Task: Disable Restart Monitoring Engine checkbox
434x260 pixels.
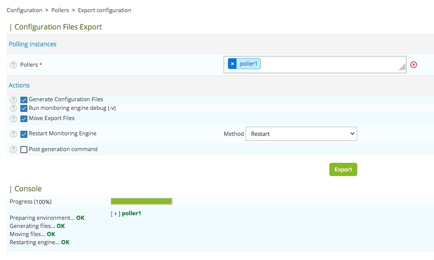Action: (x=24, y=134)
